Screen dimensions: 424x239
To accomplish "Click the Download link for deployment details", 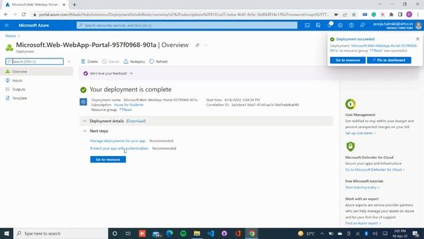I will point(136,121).
